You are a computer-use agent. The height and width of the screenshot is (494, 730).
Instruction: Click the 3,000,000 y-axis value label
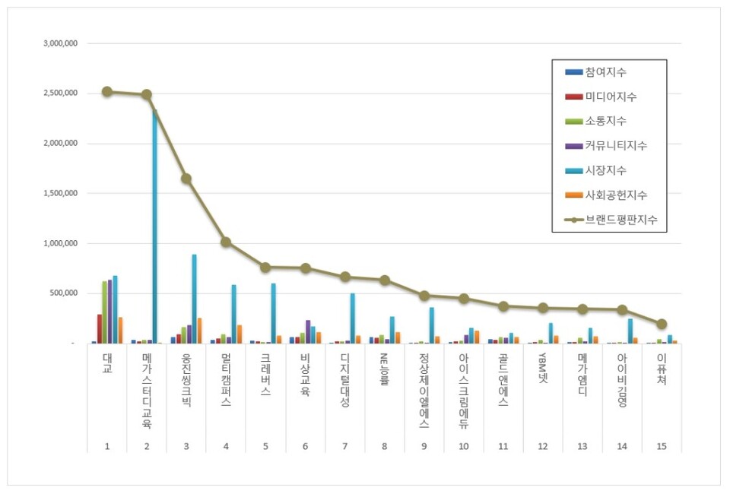[x=59, y=43]
